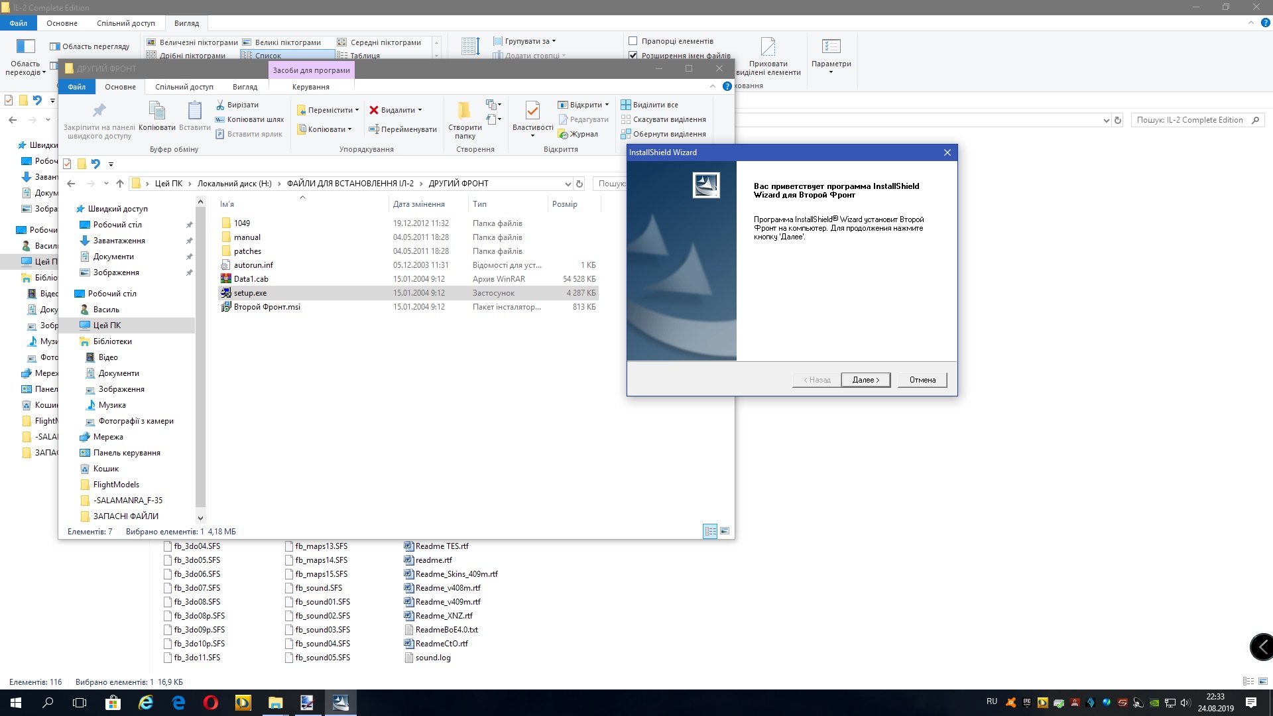1273x716 pixels.
Task: Expand address bar history dropdown in ДРУГИЙ ФРОНТ
Action: pos(568,184)
